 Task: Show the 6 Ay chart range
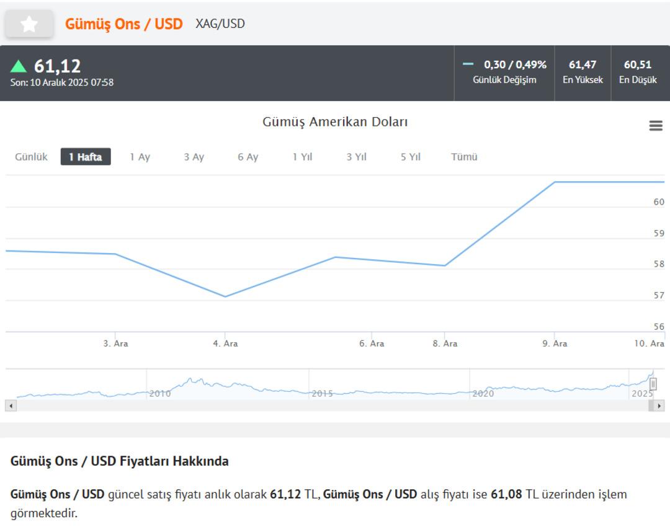click(248, 157)
